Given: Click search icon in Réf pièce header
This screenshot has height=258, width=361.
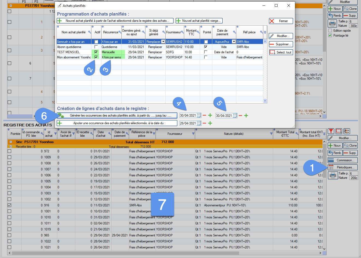Looking at the screenshot, I should click(x=261, y=32).
